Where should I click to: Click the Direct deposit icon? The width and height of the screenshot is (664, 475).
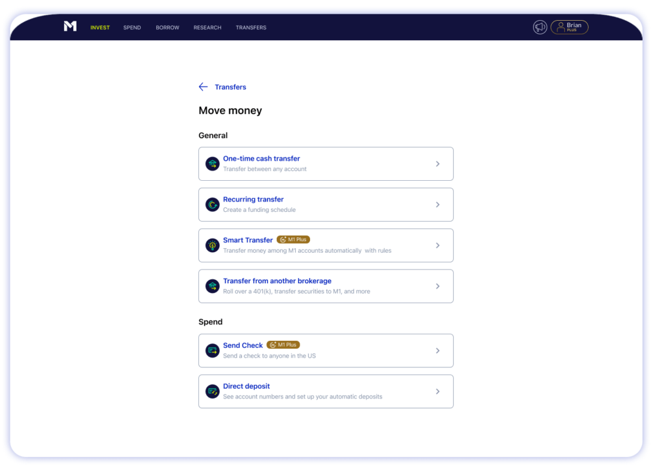[x=212, y=391]
